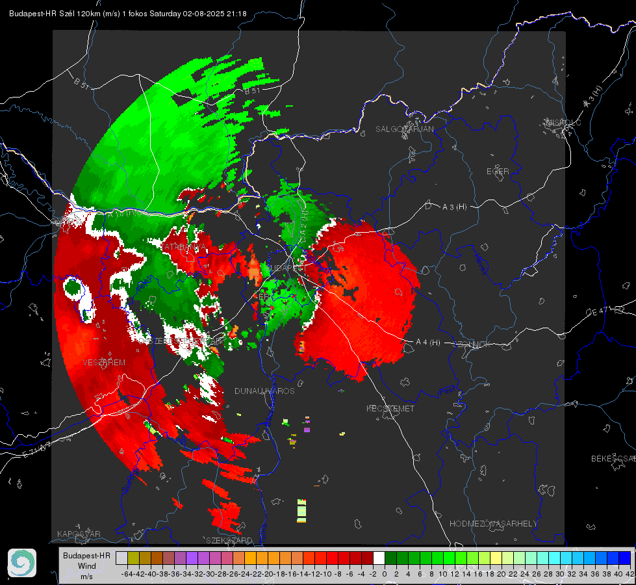636x585 pixels.
Task: Click the 42 value in the legend
Action: (x=630, y=574)
